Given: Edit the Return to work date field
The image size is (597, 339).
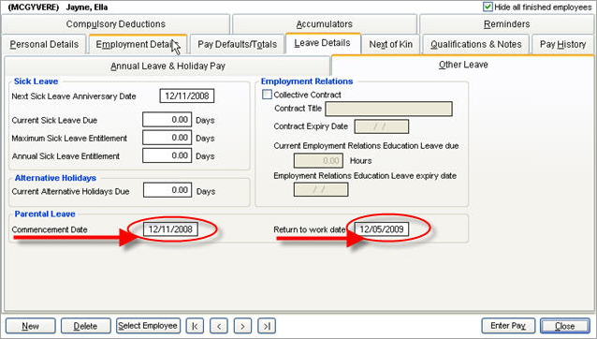Looking at the screenshot, I should pos(382,229).
